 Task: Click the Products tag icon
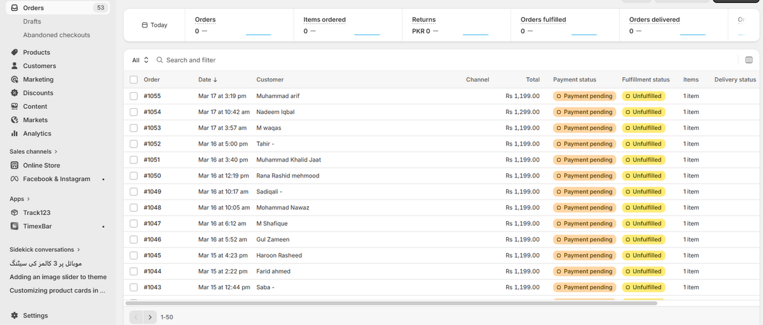tap(15, 52)
